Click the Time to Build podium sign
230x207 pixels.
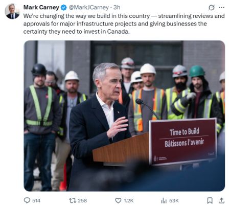coord(183,142)
